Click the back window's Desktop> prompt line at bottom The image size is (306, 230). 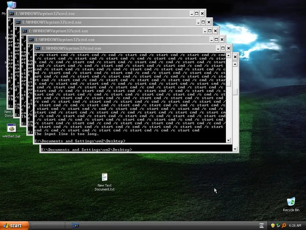pyautogui.click(x=86, y=150)
